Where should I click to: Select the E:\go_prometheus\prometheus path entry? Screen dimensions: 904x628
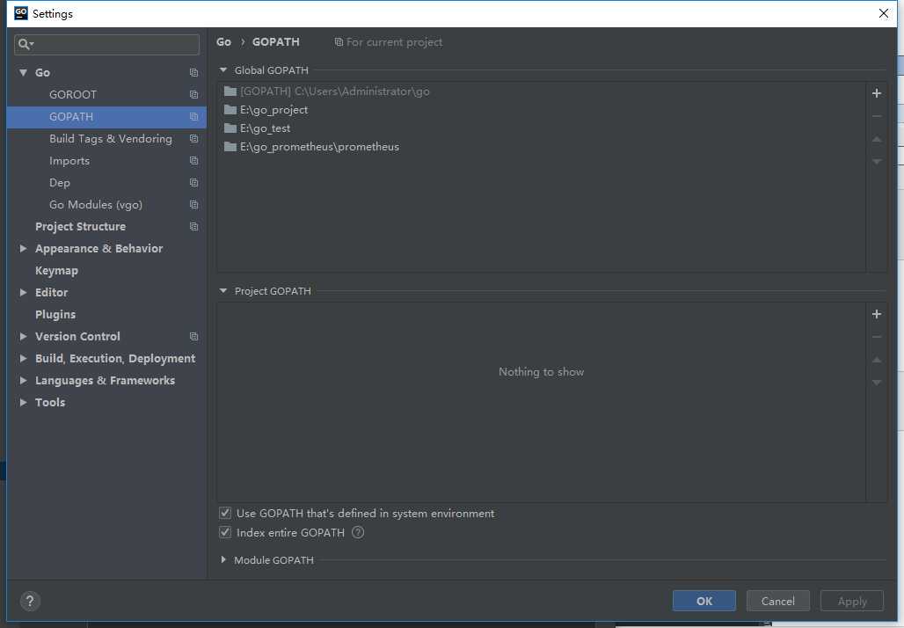click(x=542, y=147)
